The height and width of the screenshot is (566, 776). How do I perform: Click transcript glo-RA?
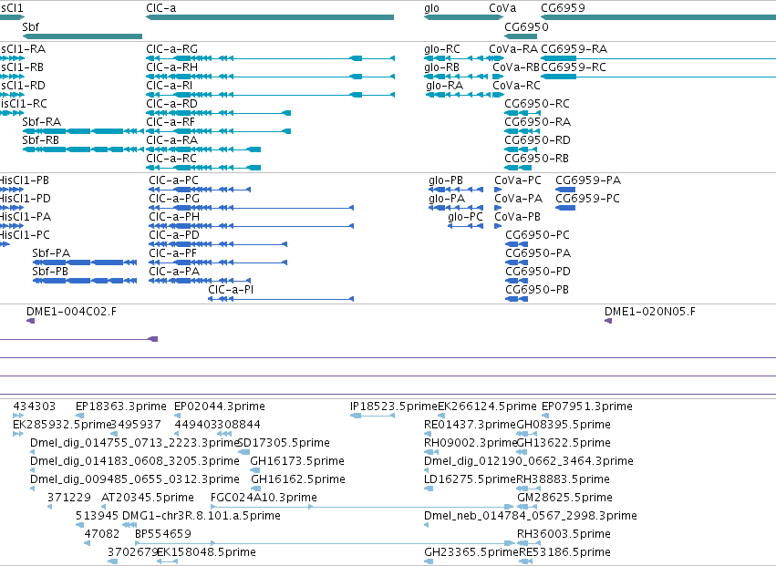click(x=459, y=95)
